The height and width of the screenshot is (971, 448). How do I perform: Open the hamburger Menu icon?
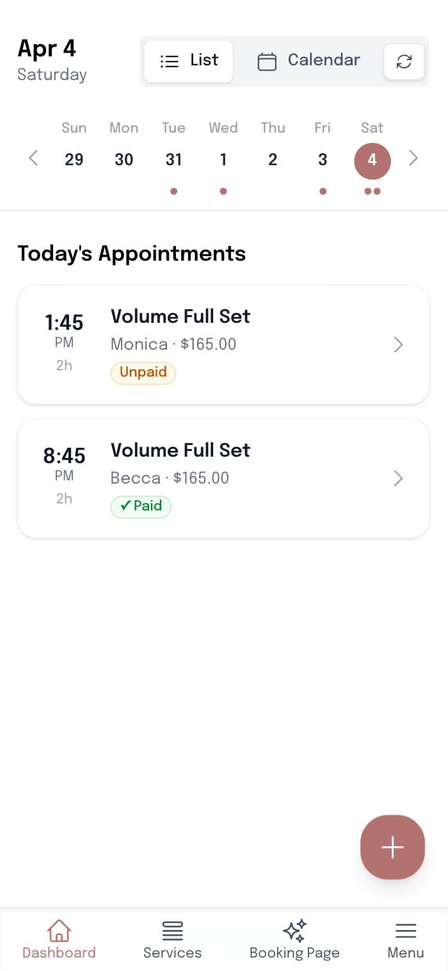(406, 931)
